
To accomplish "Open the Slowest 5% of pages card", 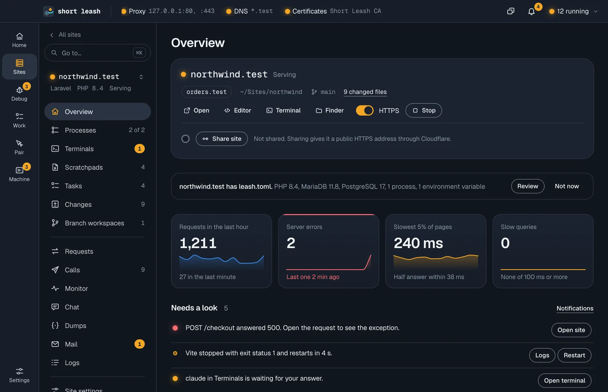I will (x=436, y=251).
